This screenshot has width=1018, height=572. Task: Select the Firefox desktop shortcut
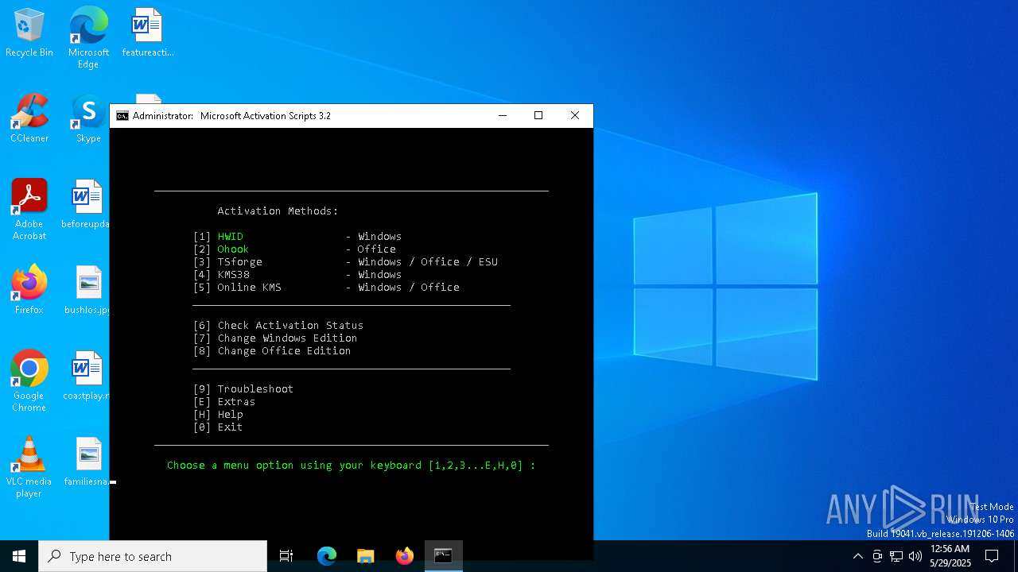pyautogui.click(x=29, y=291)
